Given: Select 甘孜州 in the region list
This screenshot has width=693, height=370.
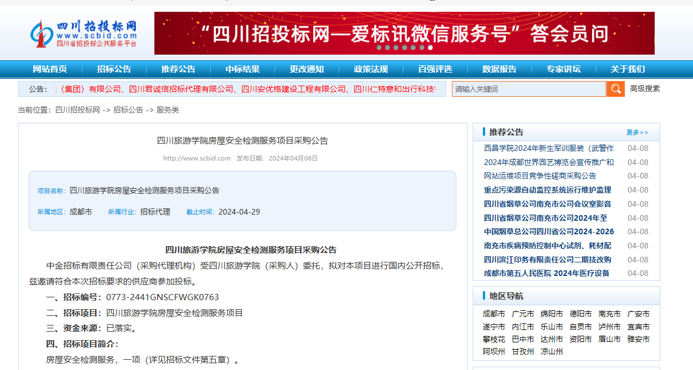Looking at the screenshot, I should (x=523, y=351).
